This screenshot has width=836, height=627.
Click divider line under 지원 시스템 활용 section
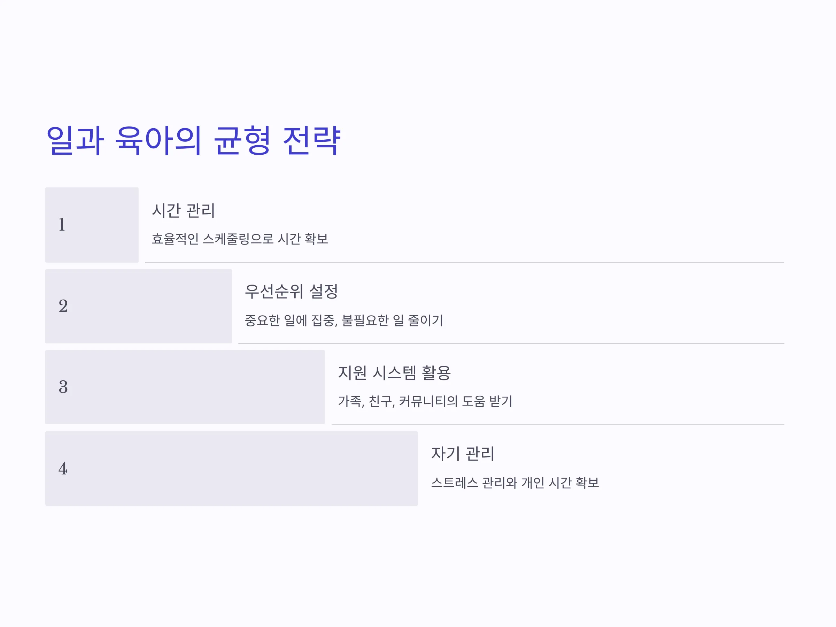(558, 424)
